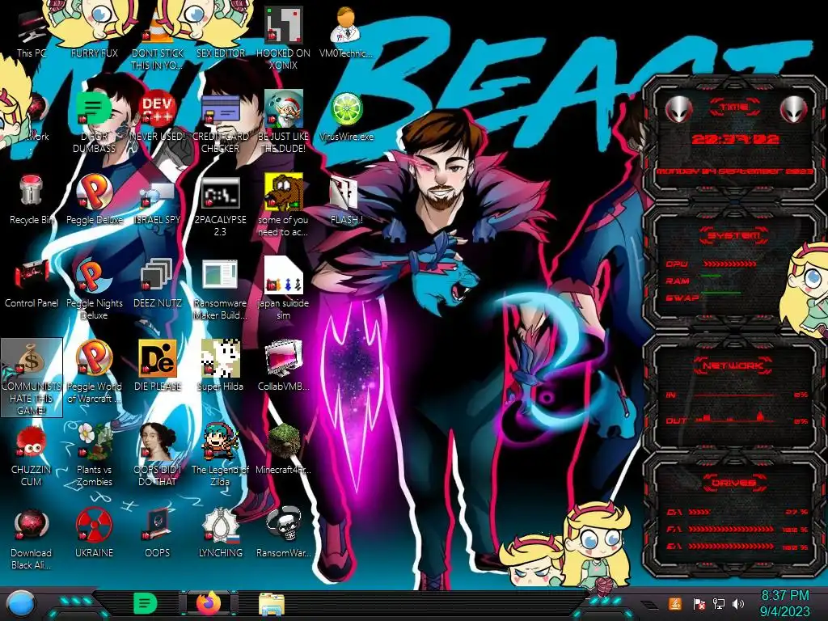828x621 pixels.
Task: Open the DEEZ NUTZ stacked-windows icon
Action: (x=158, y=282)
